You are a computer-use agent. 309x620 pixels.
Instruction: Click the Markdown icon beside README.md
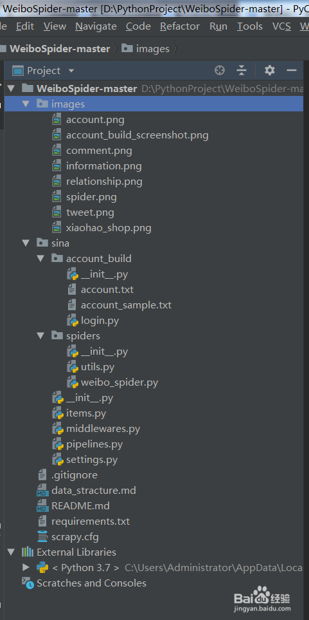coord(42,506)
